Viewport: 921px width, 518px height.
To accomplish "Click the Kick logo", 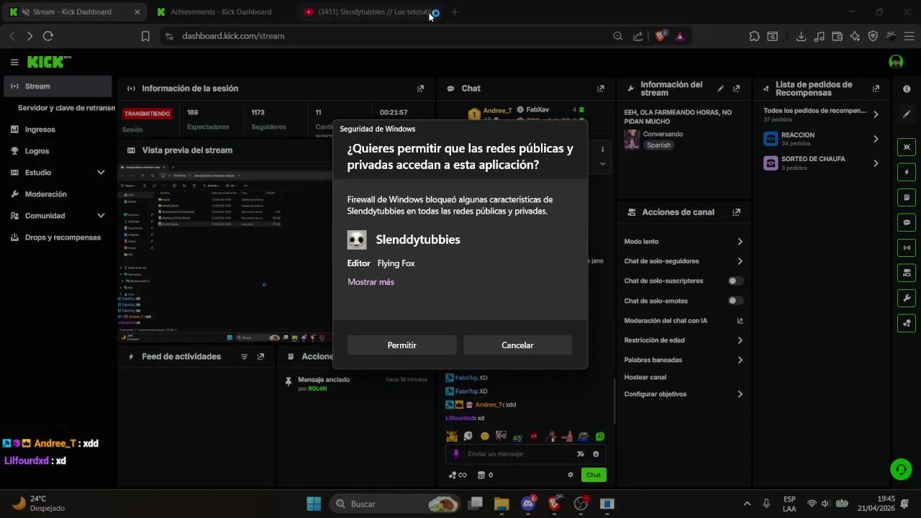I will click(x=49, y=62).
